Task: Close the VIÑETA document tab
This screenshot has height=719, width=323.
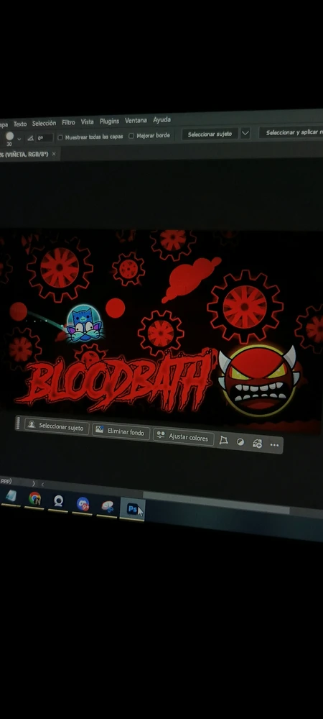Action: click(54, 154)
